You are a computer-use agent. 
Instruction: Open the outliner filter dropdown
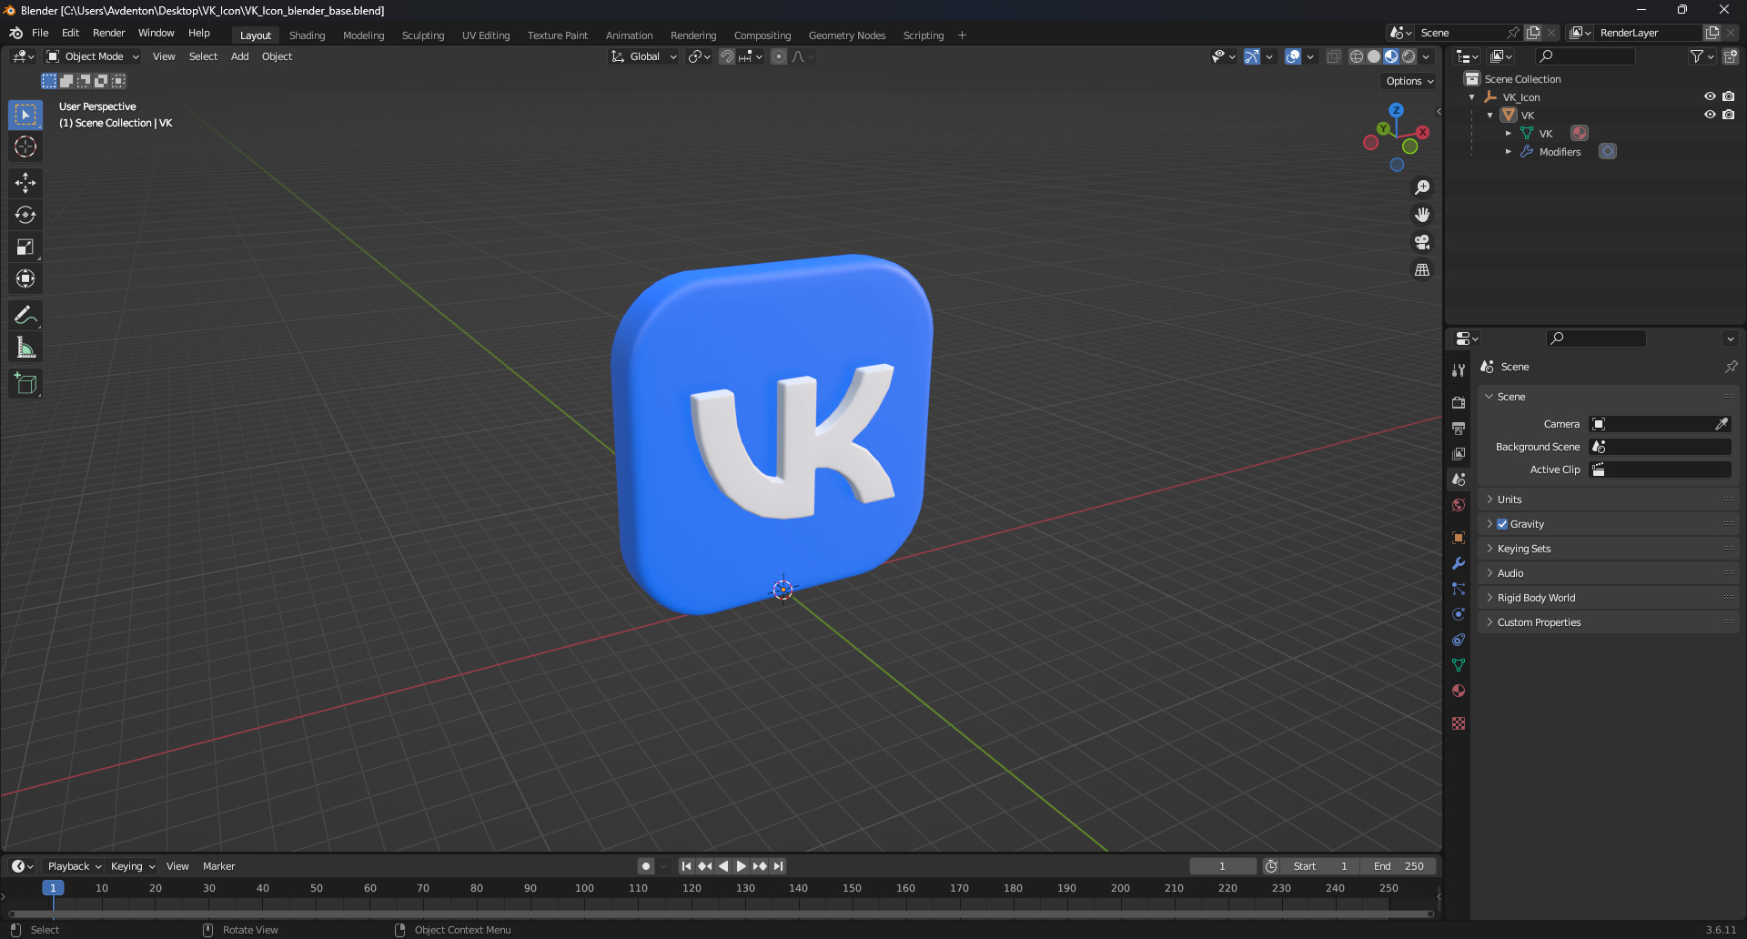(x=1702, y=56)
